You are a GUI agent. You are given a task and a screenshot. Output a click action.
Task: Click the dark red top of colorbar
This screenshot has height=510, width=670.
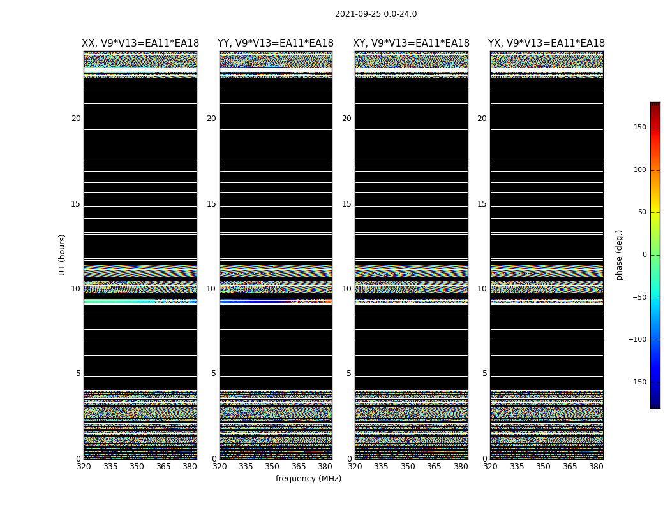[x=655, y=106]
